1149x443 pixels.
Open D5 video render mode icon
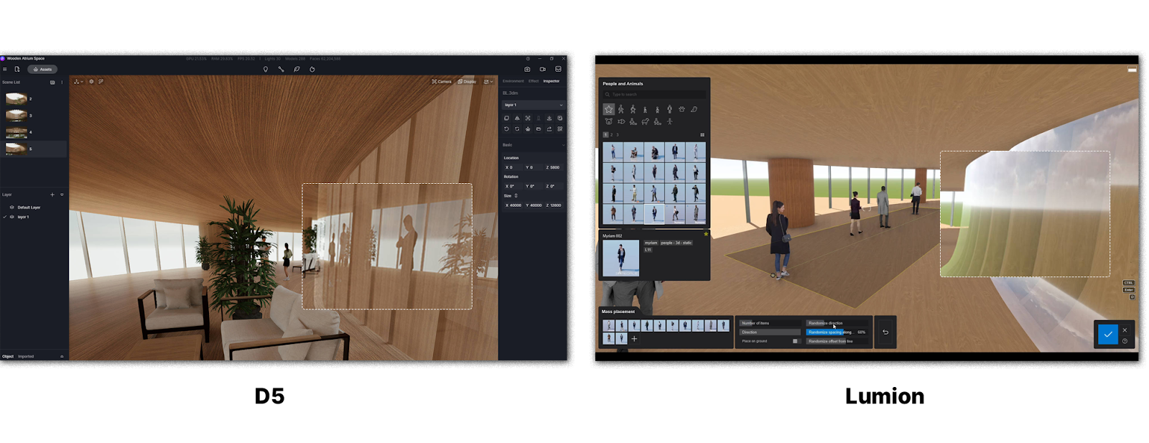[543, 70]
